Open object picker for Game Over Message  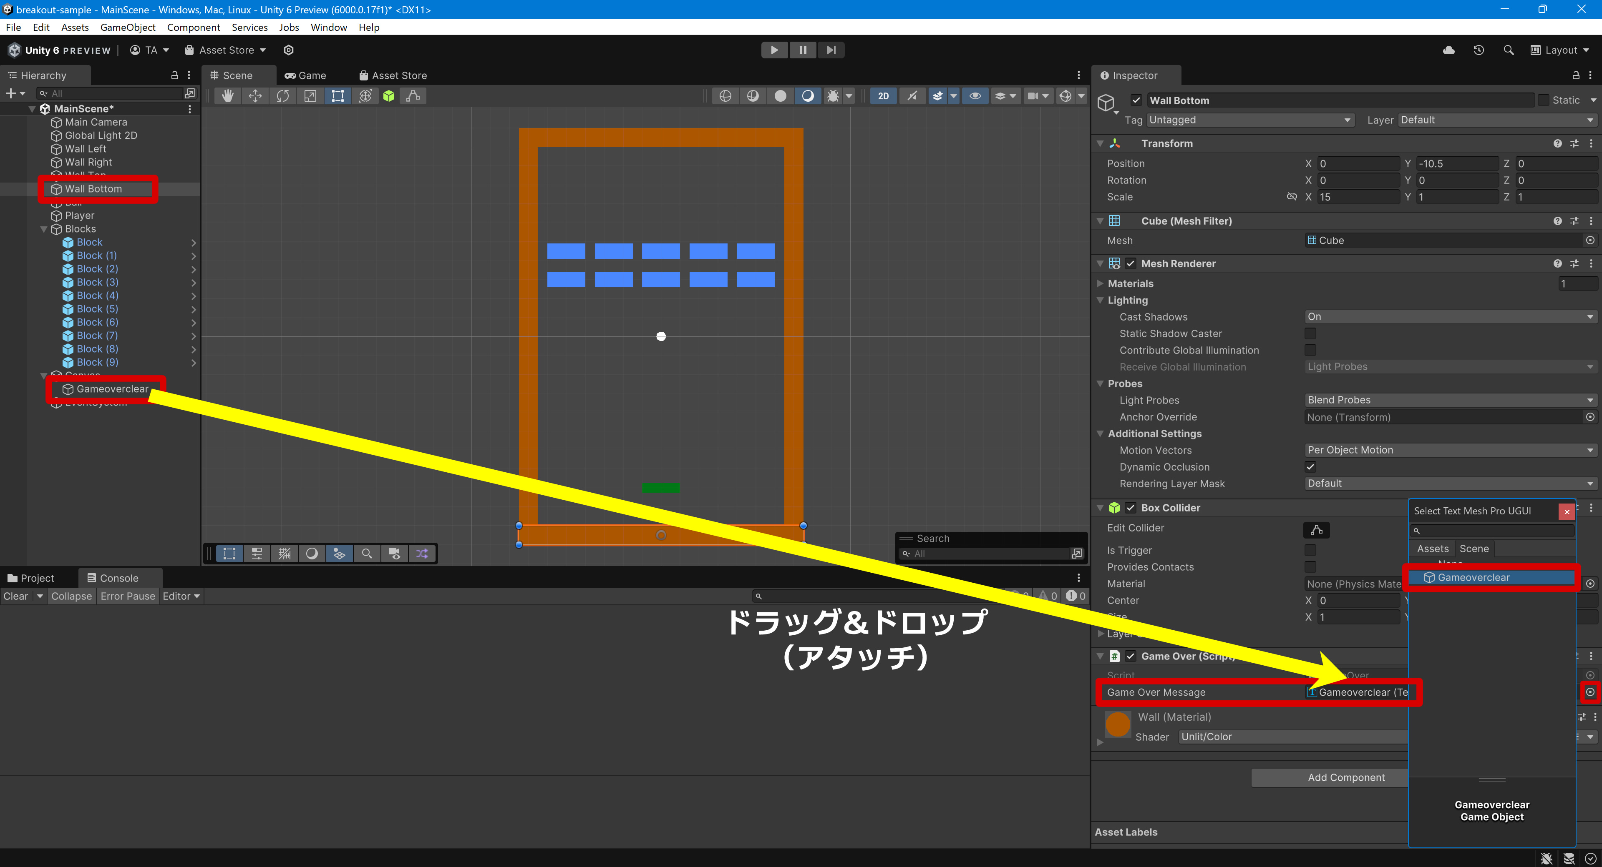tap(1589, 692)
